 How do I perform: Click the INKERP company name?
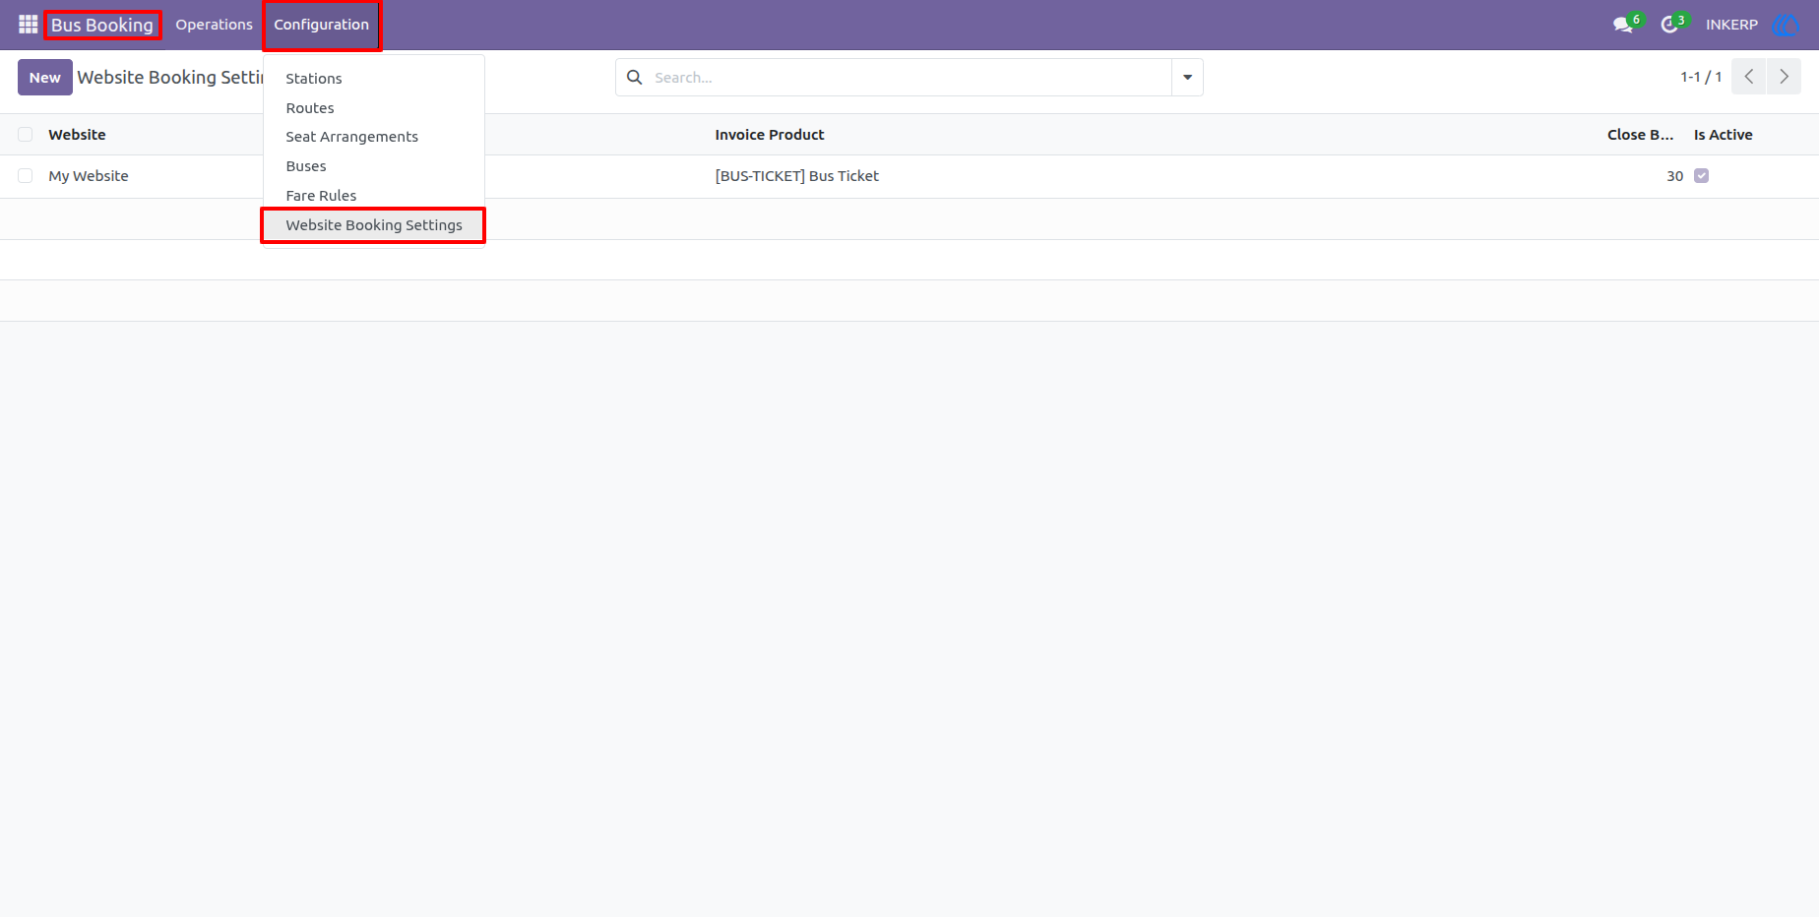pos(1731,25)
